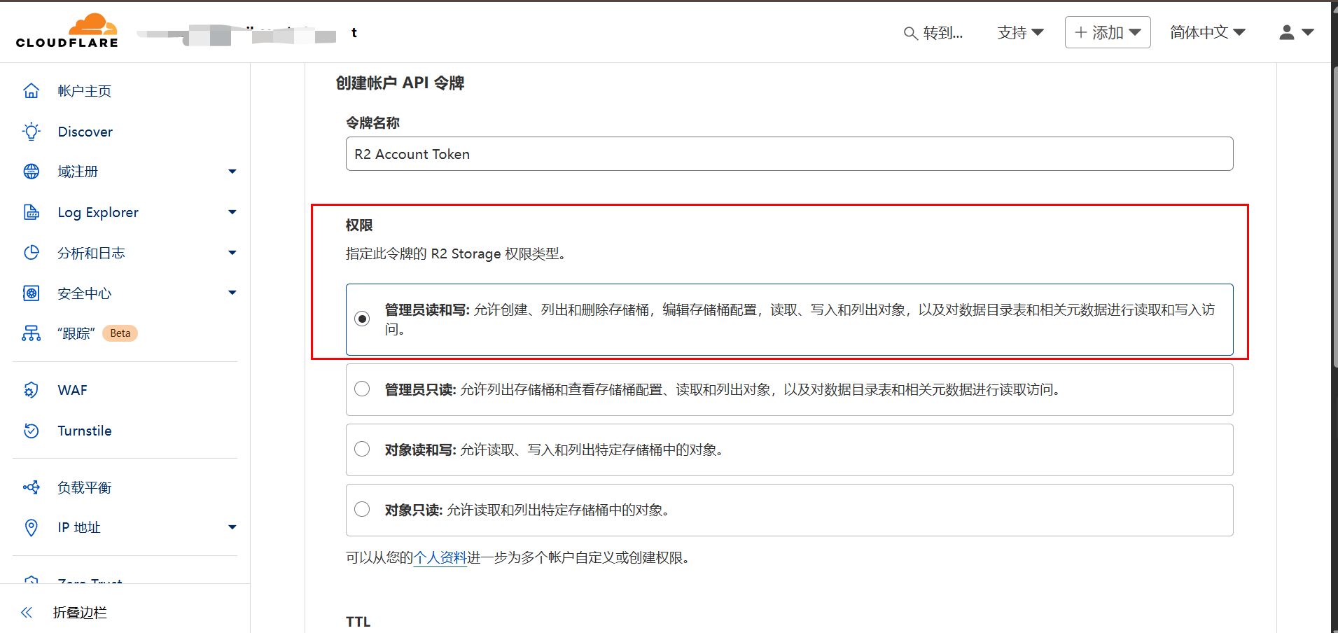Click the Discover lightbulb icon

[32, 132]
